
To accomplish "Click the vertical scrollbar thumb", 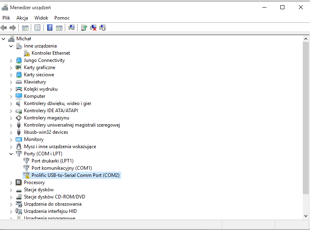I will 306,118.
